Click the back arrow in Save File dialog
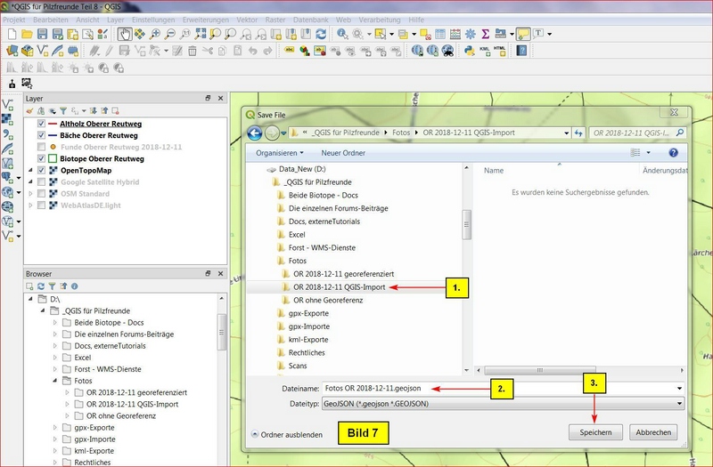Viewport: 713px width, 467px height. point(254,133)
